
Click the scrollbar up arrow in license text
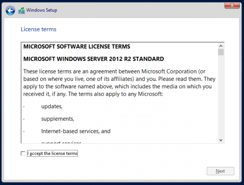(221, 46)
